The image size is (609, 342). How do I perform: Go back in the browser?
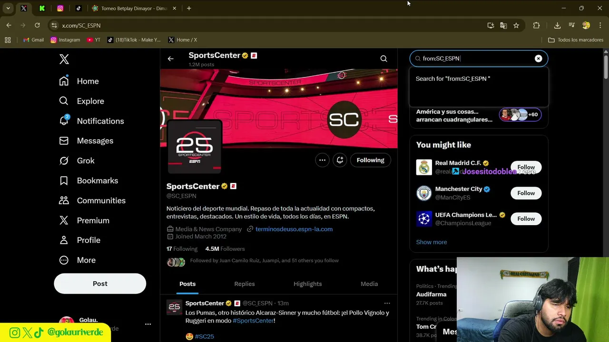click(9, 25)
